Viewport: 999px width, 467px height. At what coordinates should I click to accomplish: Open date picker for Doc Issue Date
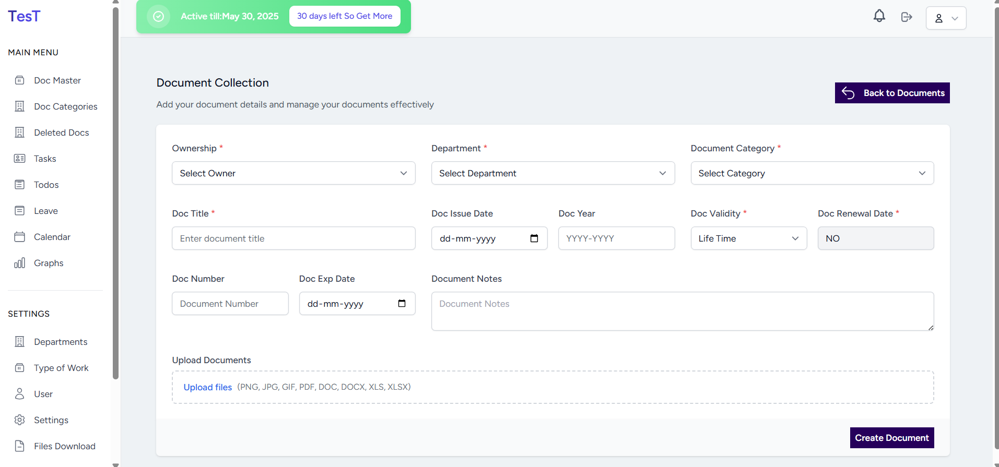point(534,238)
